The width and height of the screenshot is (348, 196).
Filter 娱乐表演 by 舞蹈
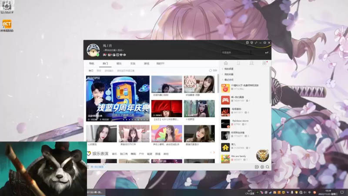point(133,154)
